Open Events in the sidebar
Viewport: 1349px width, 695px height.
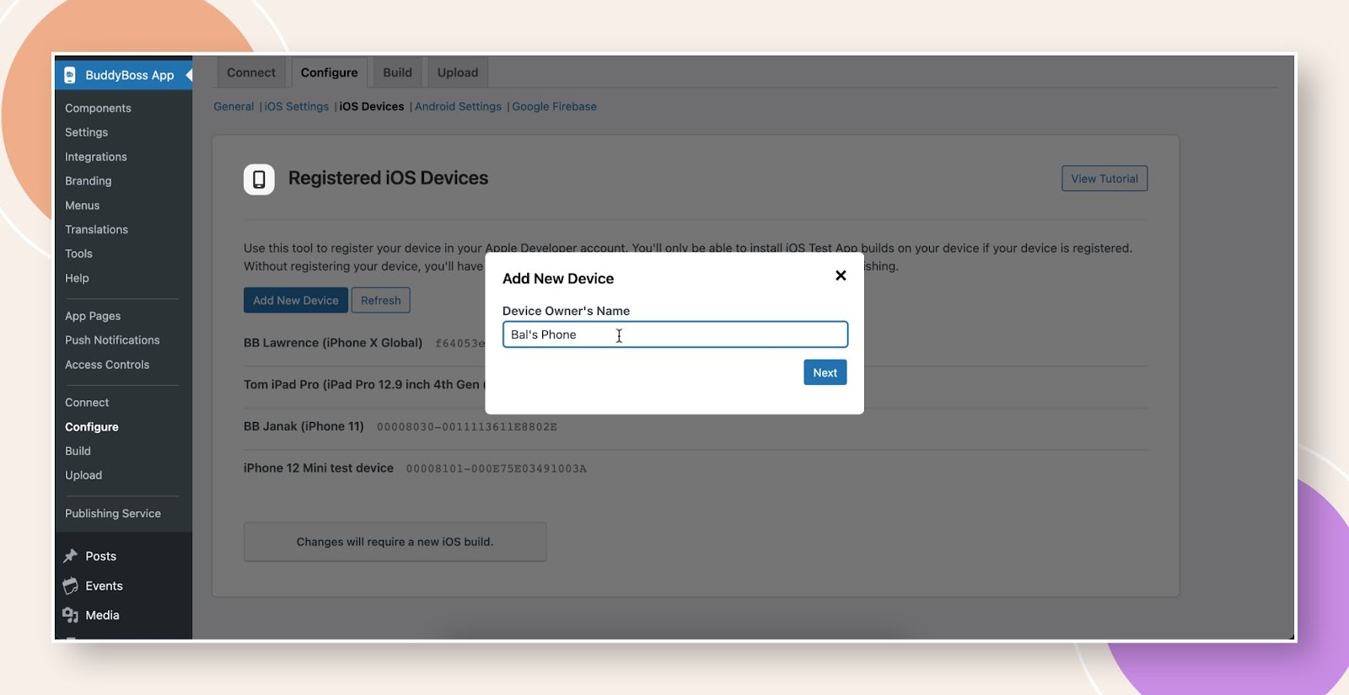[104, 585]
